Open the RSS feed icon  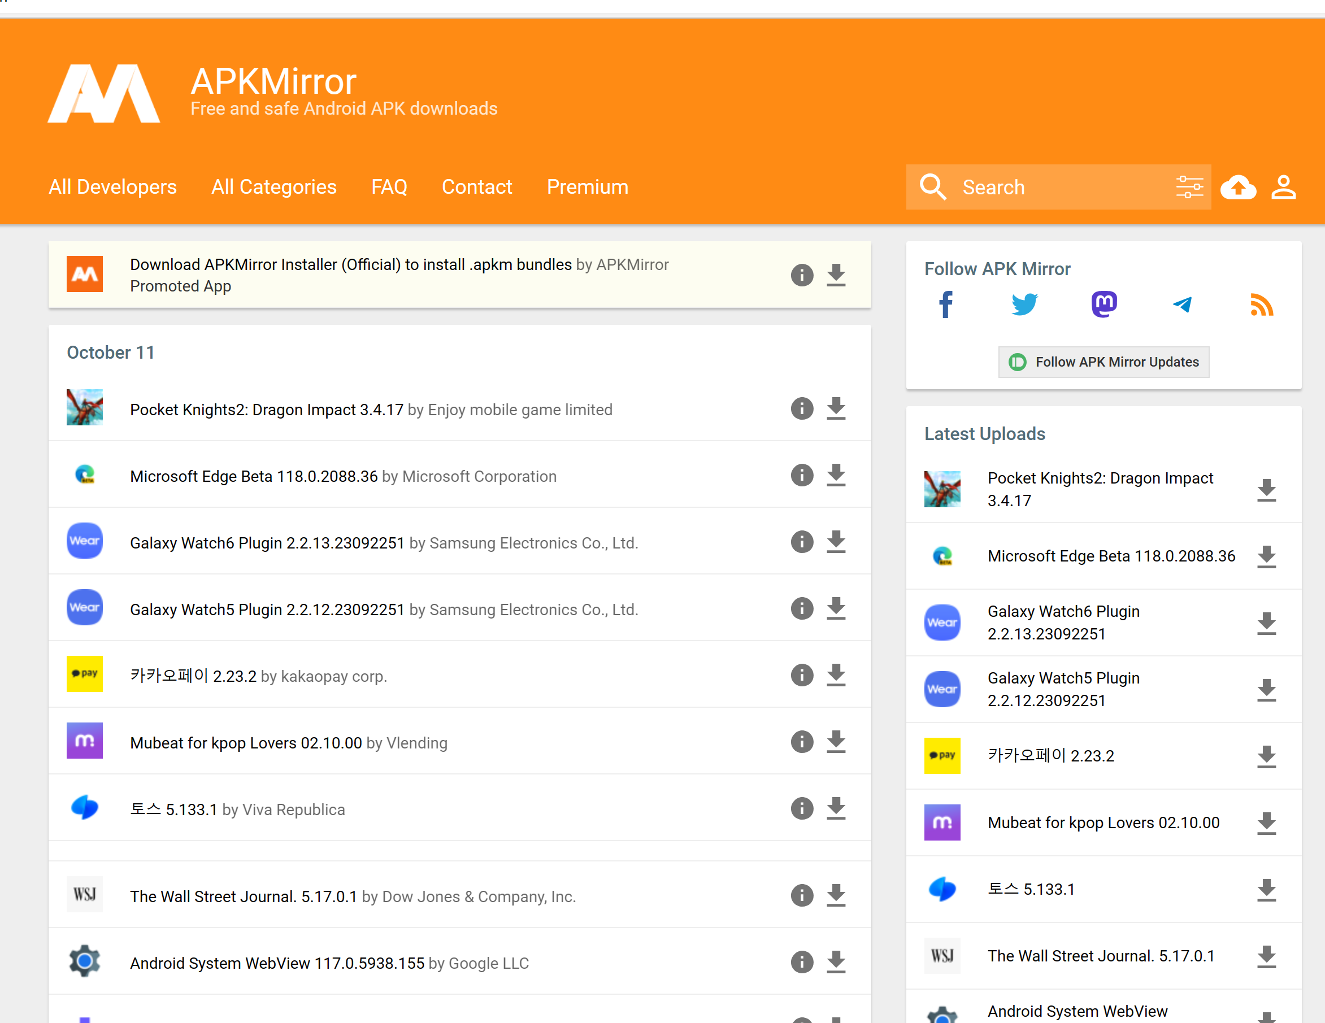(x=1261, y=305)
